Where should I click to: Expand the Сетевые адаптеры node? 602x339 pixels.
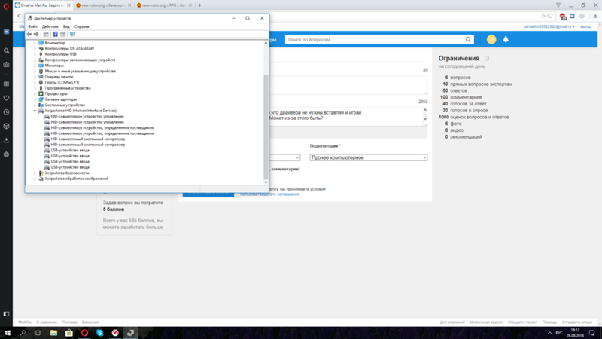[x=35, y=99]
